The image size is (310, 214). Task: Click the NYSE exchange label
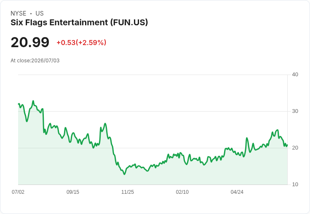pos(19,13)
